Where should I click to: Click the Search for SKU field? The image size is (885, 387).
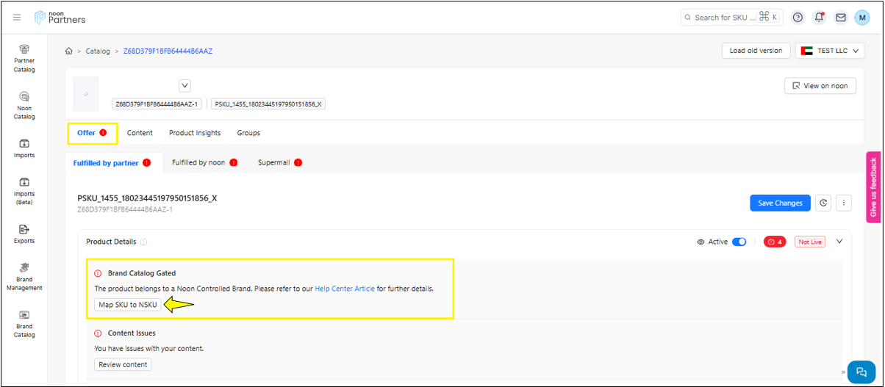click(x=724, y=18)
